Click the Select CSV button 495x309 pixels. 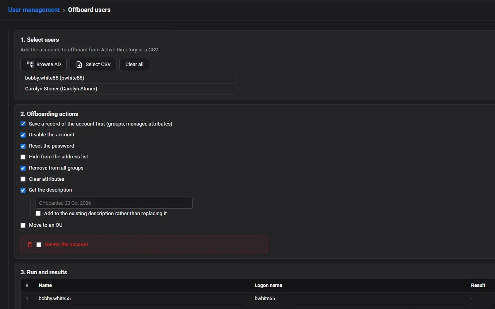pos(93,65)
